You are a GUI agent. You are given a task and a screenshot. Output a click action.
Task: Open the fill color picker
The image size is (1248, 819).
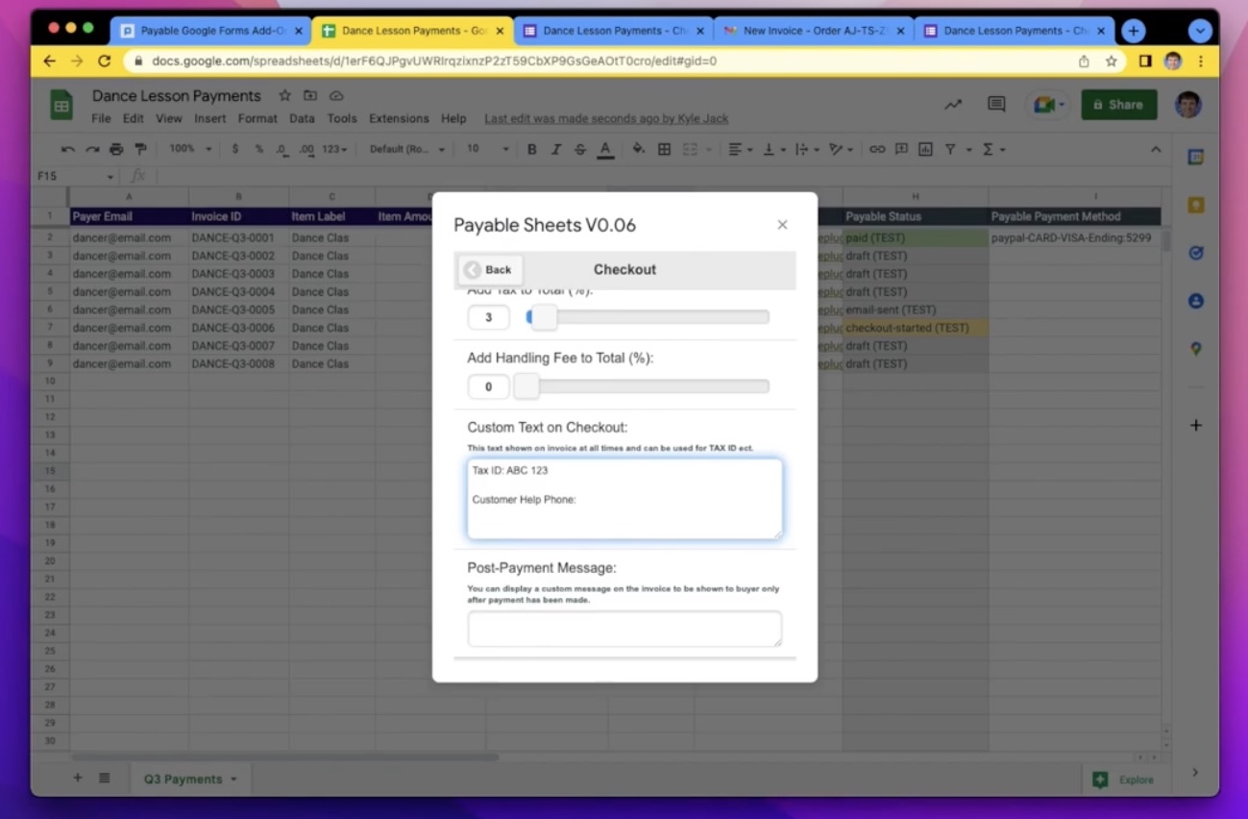click(636, 149)
